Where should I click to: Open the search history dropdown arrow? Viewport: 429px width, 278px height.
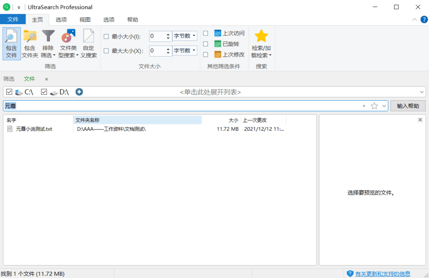pos(384,106)
